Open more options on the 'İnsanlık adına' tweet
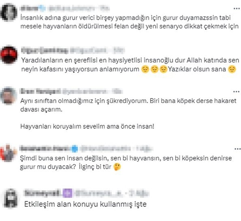This screenshot has height=221, width=241. [x=237, y=9]
